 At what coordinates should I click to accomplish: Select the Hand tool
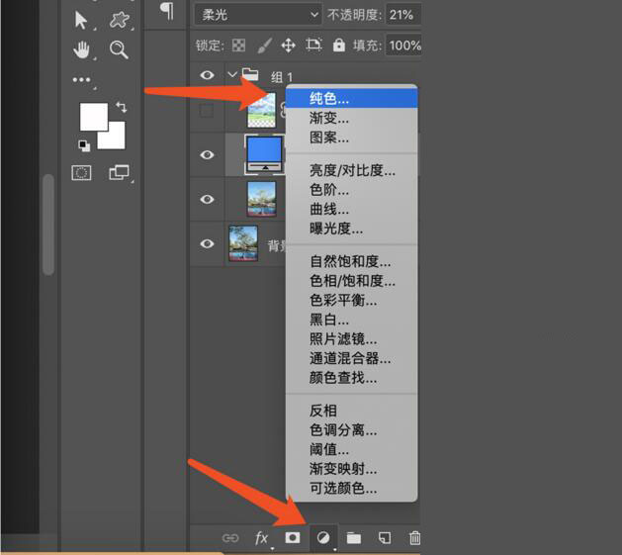pyautogui.click(x=81, y=49)
